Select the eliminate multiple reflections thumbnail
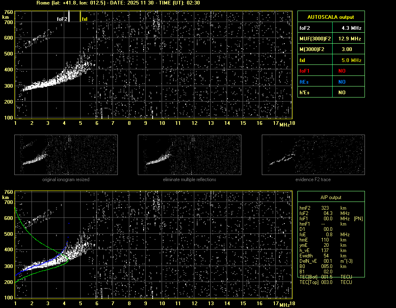The image size is (396, 308). pyautogui.click(x=189, y=155)
